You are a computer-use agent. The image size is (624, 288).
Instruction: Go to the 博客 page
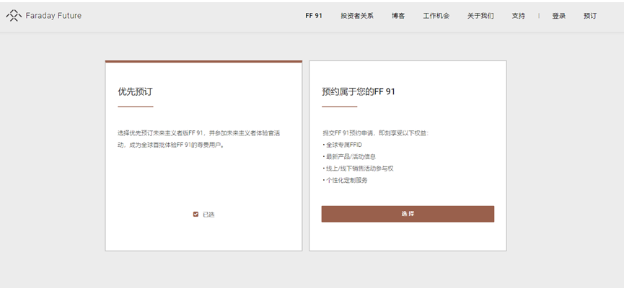[398, 16]
